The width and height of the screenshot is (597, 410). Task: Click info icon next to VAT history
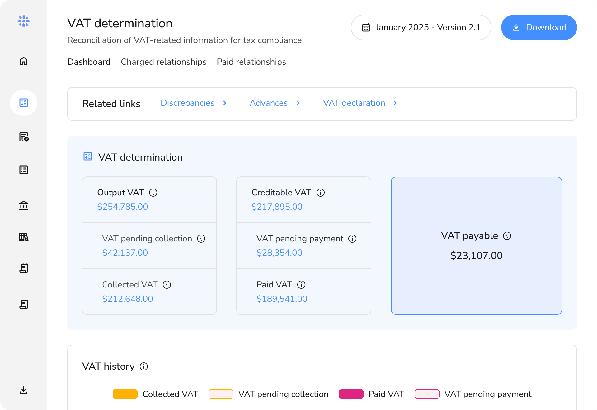click(x=144, y=366)
